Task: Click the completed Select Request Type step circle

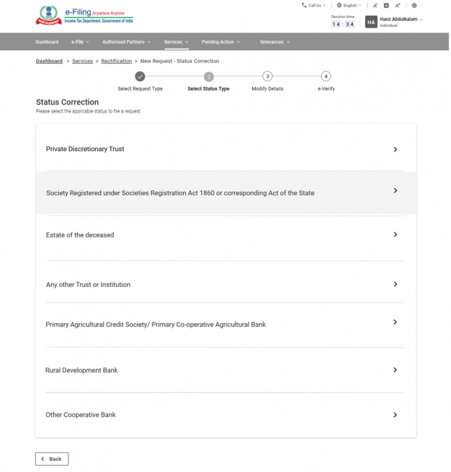Action: (x=141, y=77)
